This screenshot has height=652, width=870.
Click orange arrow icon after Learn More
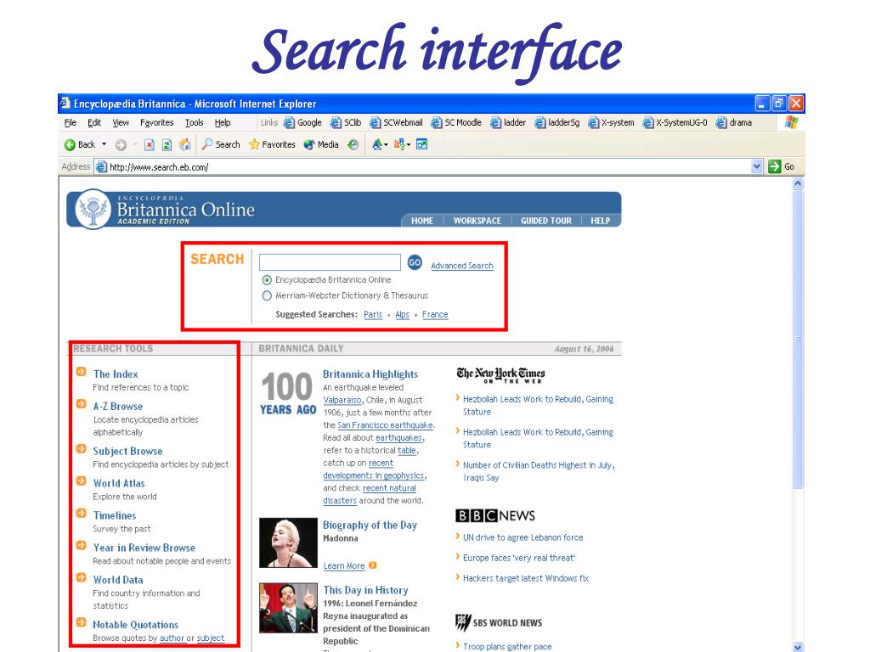pos(373,565)
